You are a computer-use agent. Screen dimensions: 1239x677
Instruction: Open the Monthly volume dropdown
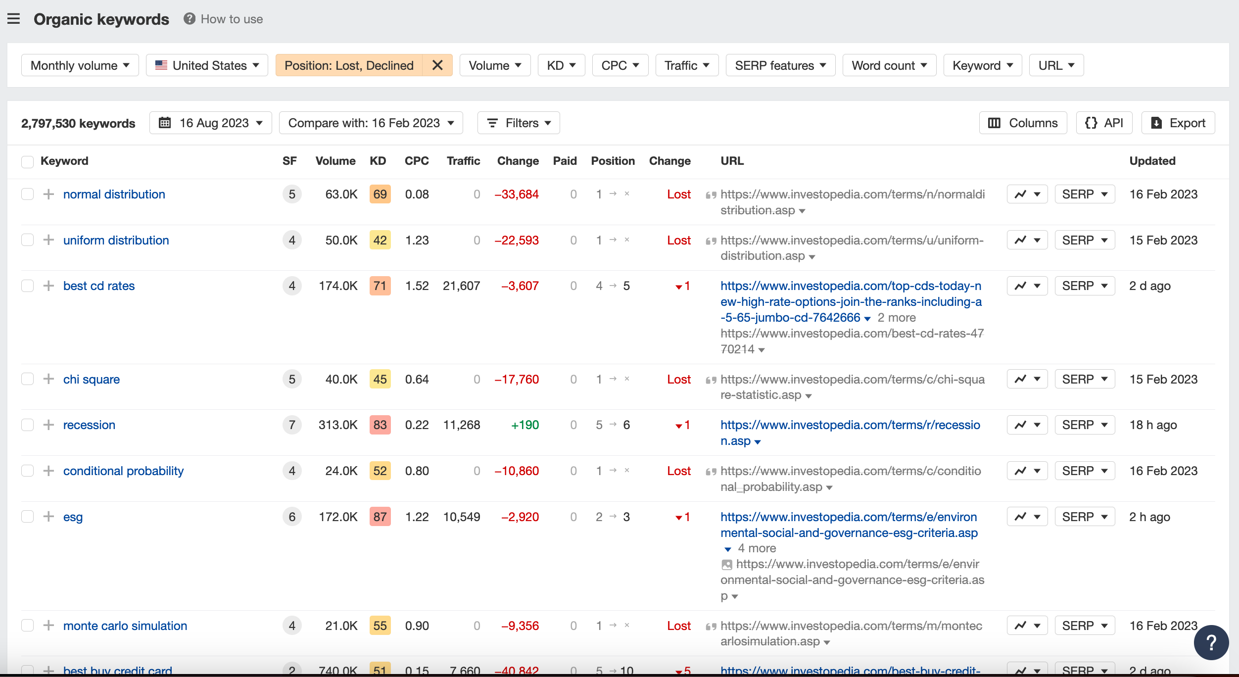coord(80,65)
